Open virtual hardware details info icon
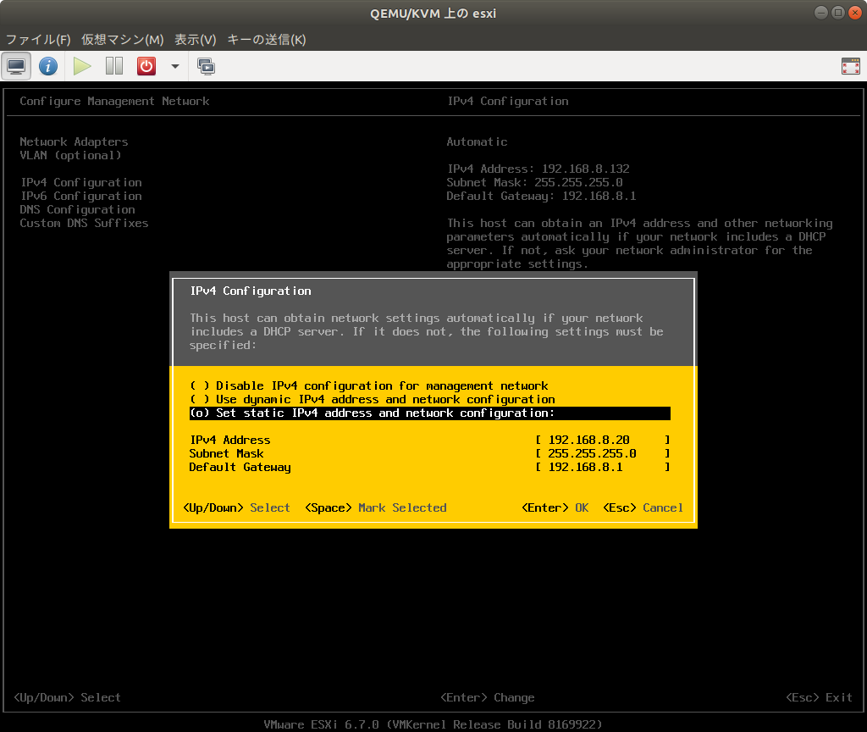This screenshot has height=732, width=867. [x=48, y=66]
